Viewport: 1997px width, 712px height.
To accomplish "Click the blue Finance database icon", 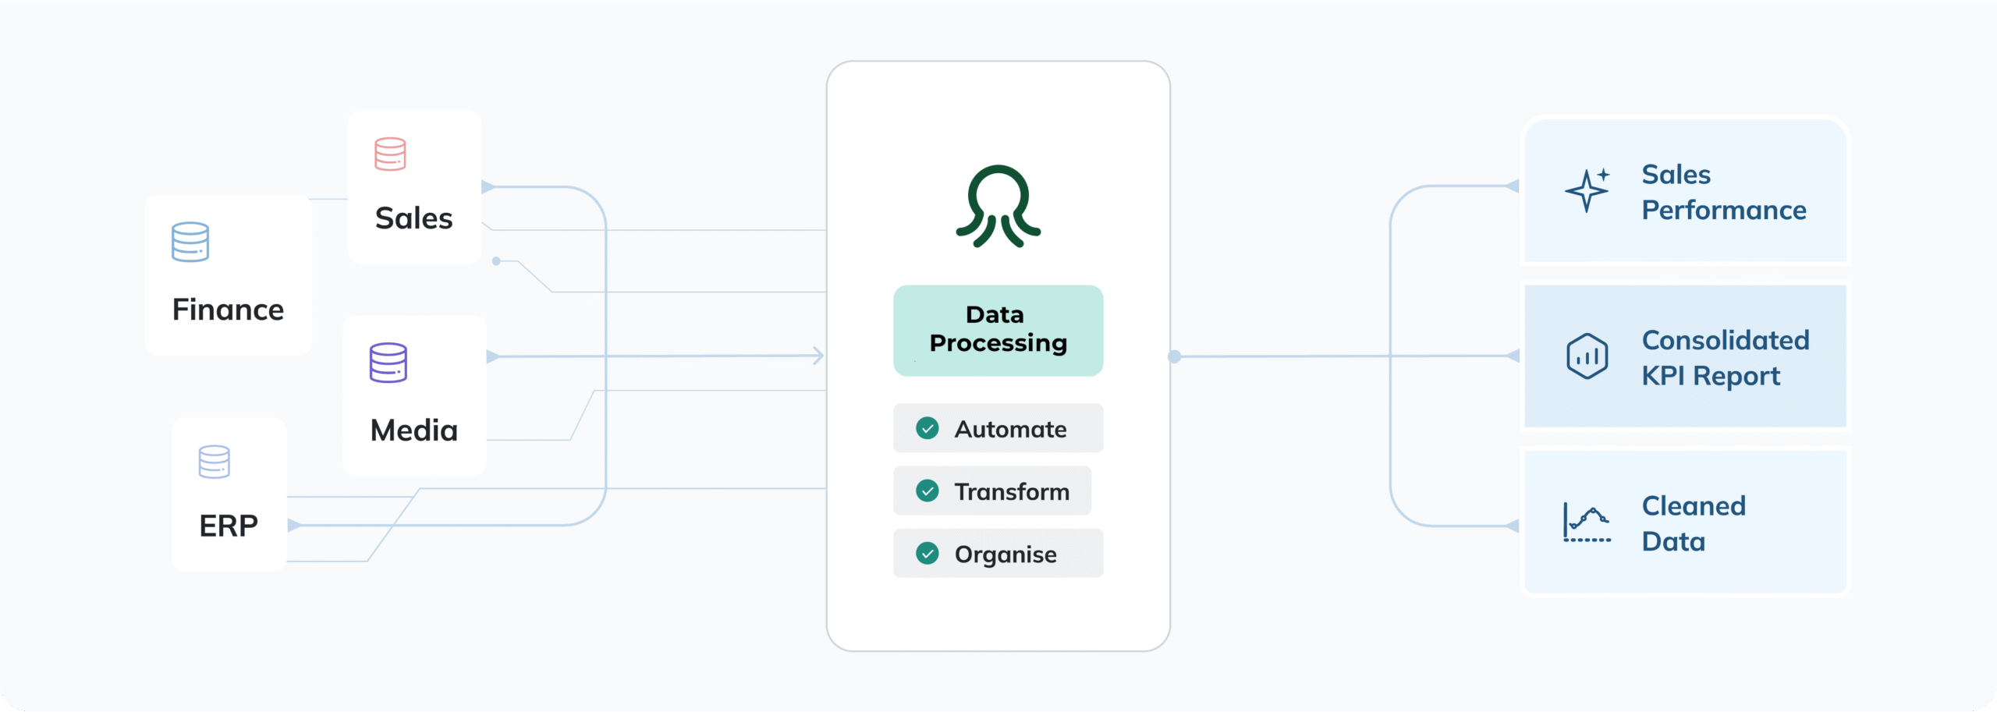I will 190,243.
